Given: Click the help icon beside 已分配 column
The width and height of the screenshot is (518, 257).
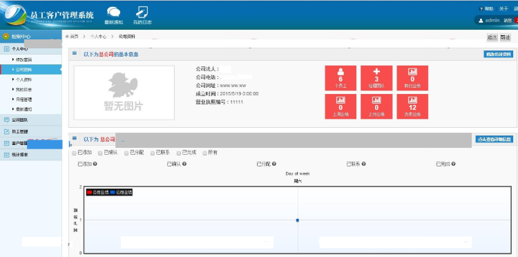Looking at the screenshot, I should click(x=274, y=164).
